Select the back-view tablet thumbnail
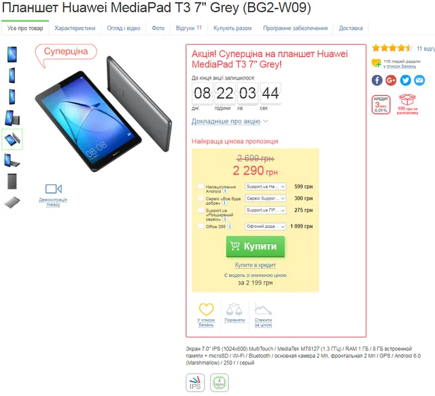Image resolution: width=435 pixels, height=396 pixels. click(12, 182)
